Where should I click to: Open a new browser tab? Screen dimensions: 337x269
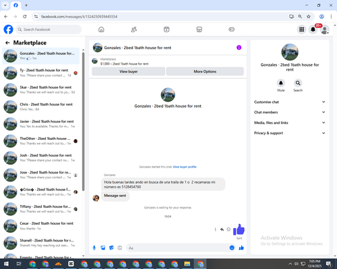[x=26, y=5]
